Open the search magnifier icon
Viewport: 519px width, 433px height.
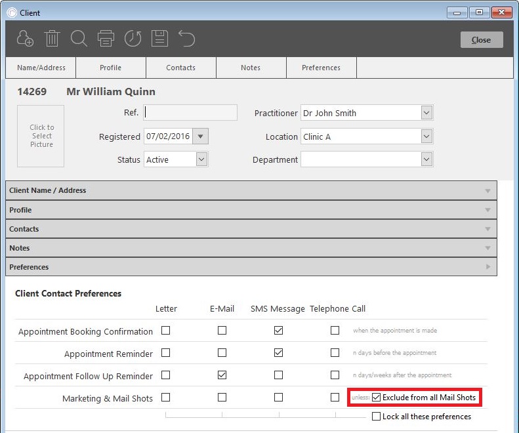(x=79, y=39)
